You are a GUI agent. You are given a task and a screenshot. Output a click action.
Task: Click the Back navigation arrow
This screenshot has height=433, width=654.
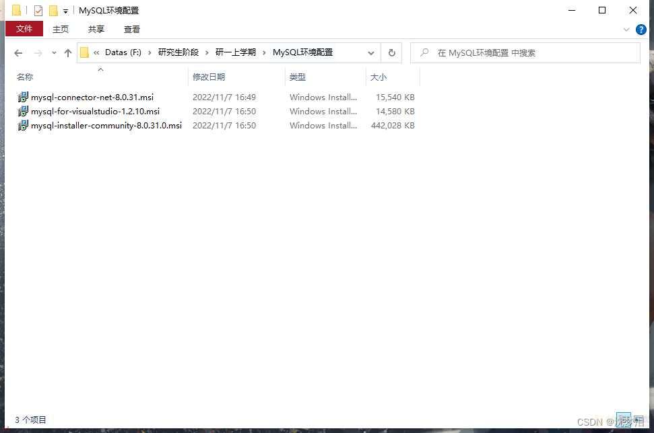18,53
